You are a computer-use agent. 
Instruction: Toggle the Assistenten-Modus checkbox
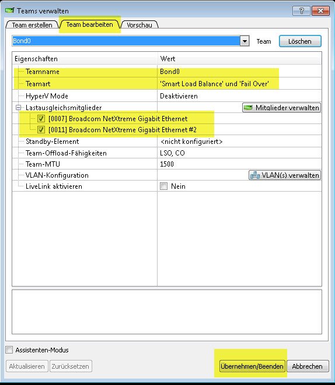point(9,349)
